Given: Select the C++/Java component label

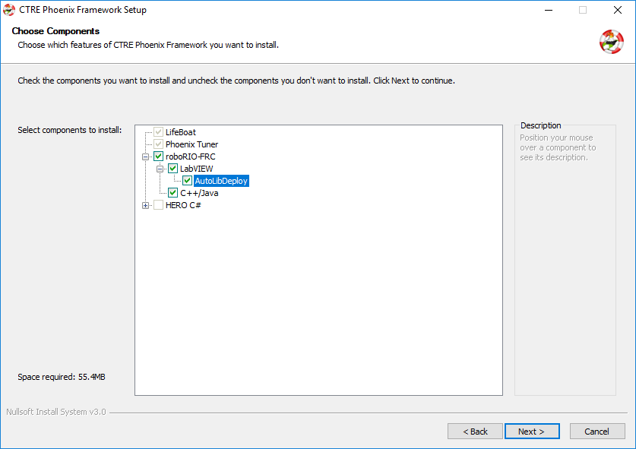Looking at the screenshot, I should pyautogui.click(x=199, y=193).
